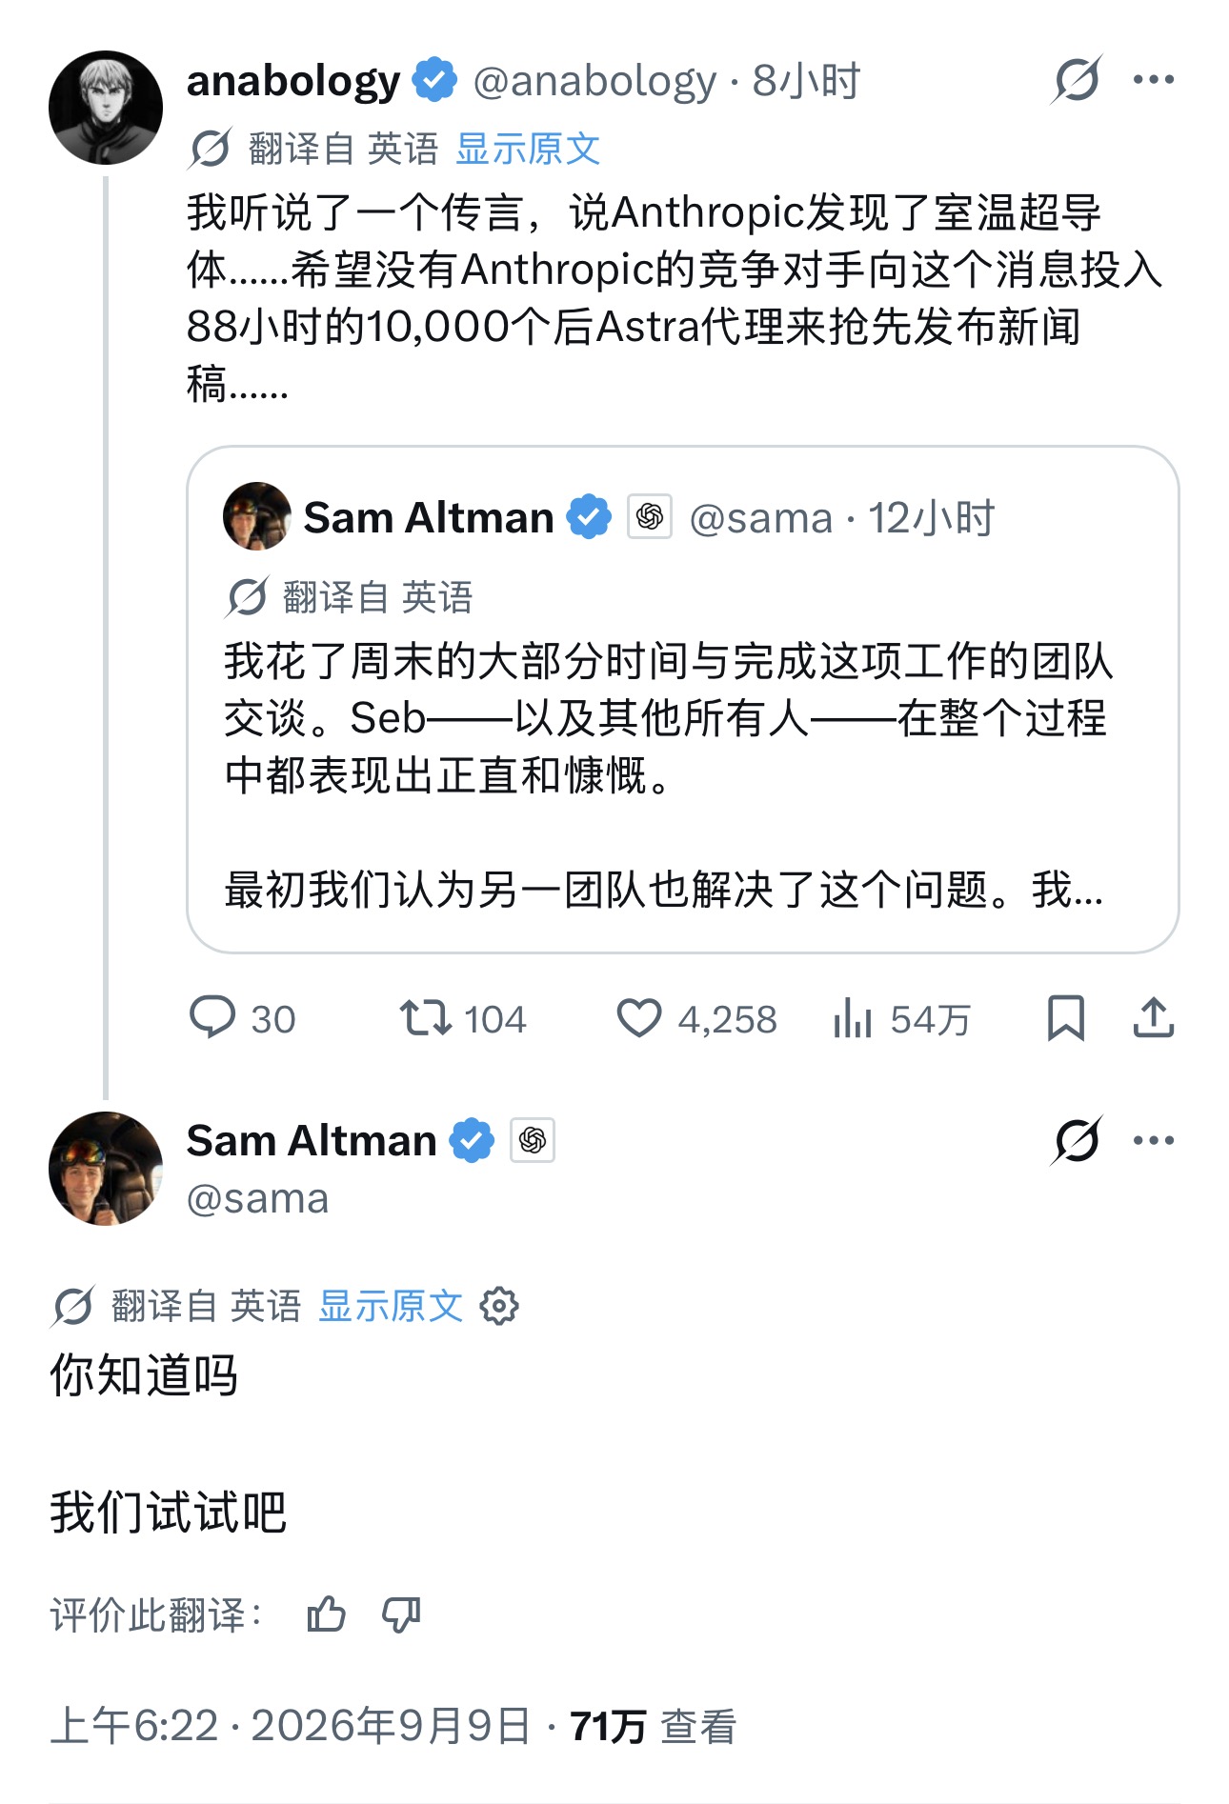The height and width of the screenshot is (1804, 1229).
Task: Retweet anabology's post with 104 reposts
Action: point(462,1018)
